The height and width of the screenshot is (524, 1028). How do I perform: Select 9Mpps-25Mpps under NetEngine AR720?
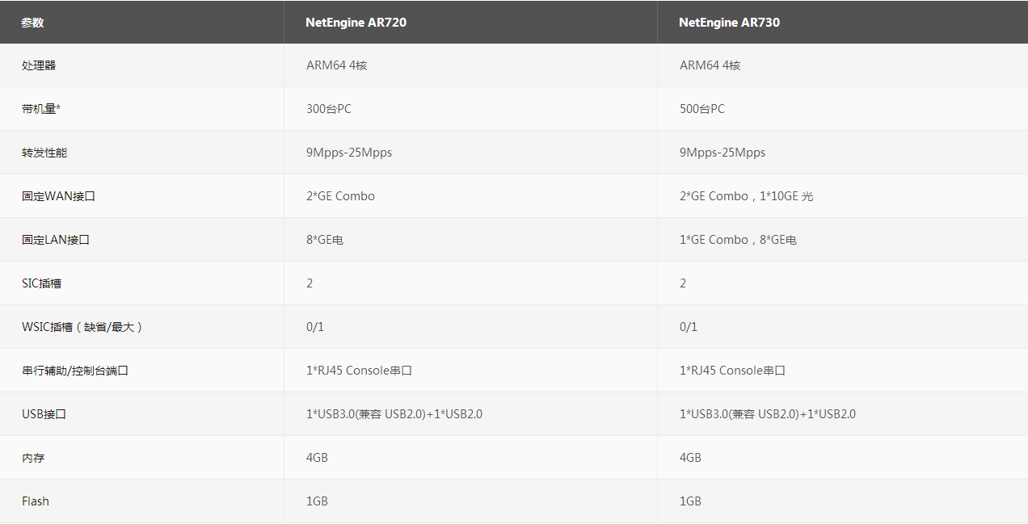click(349, 153)
